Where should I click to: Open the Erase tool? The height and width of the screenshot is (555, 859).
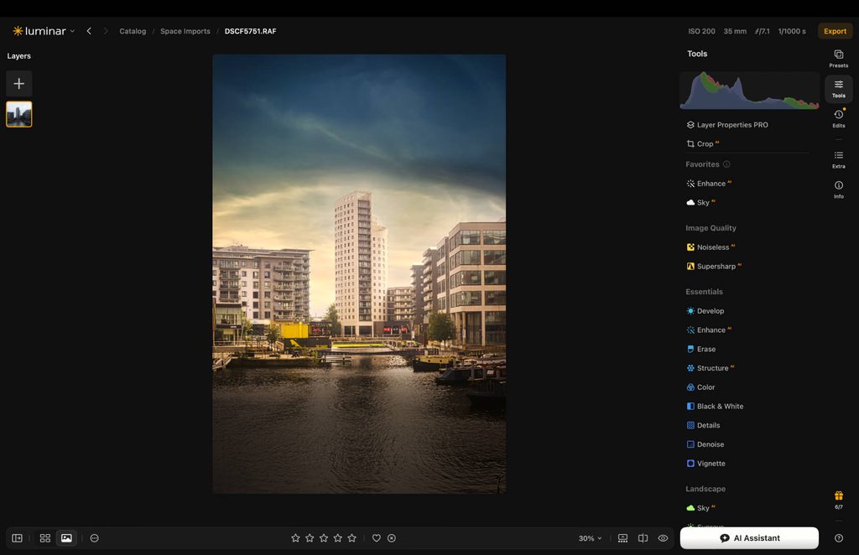700,350
